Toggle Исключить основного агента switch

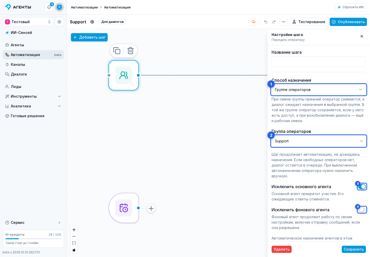(362, 187)
